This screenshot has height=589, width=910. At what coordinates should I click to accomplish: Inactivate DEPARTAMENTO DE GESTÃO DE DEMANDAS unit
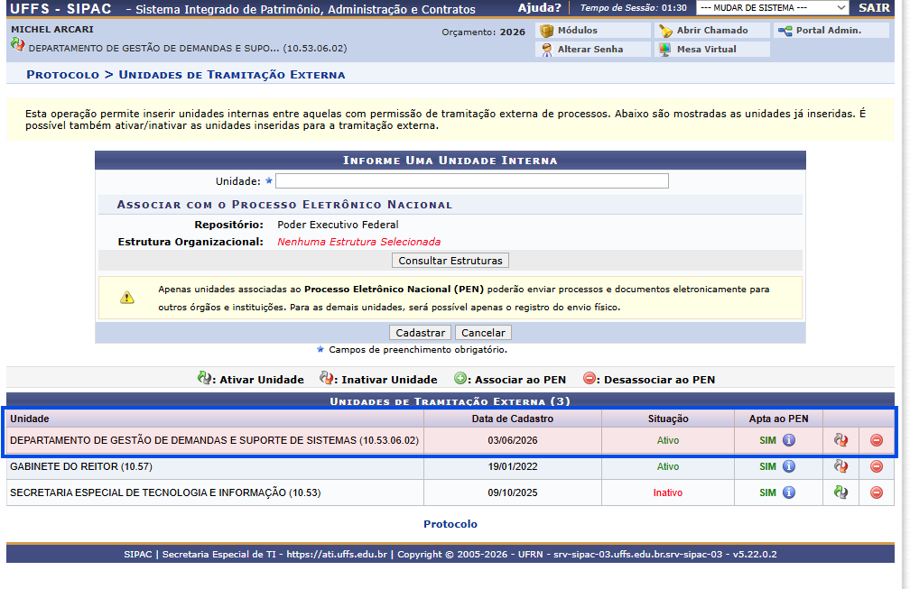[x=840, y=440]
